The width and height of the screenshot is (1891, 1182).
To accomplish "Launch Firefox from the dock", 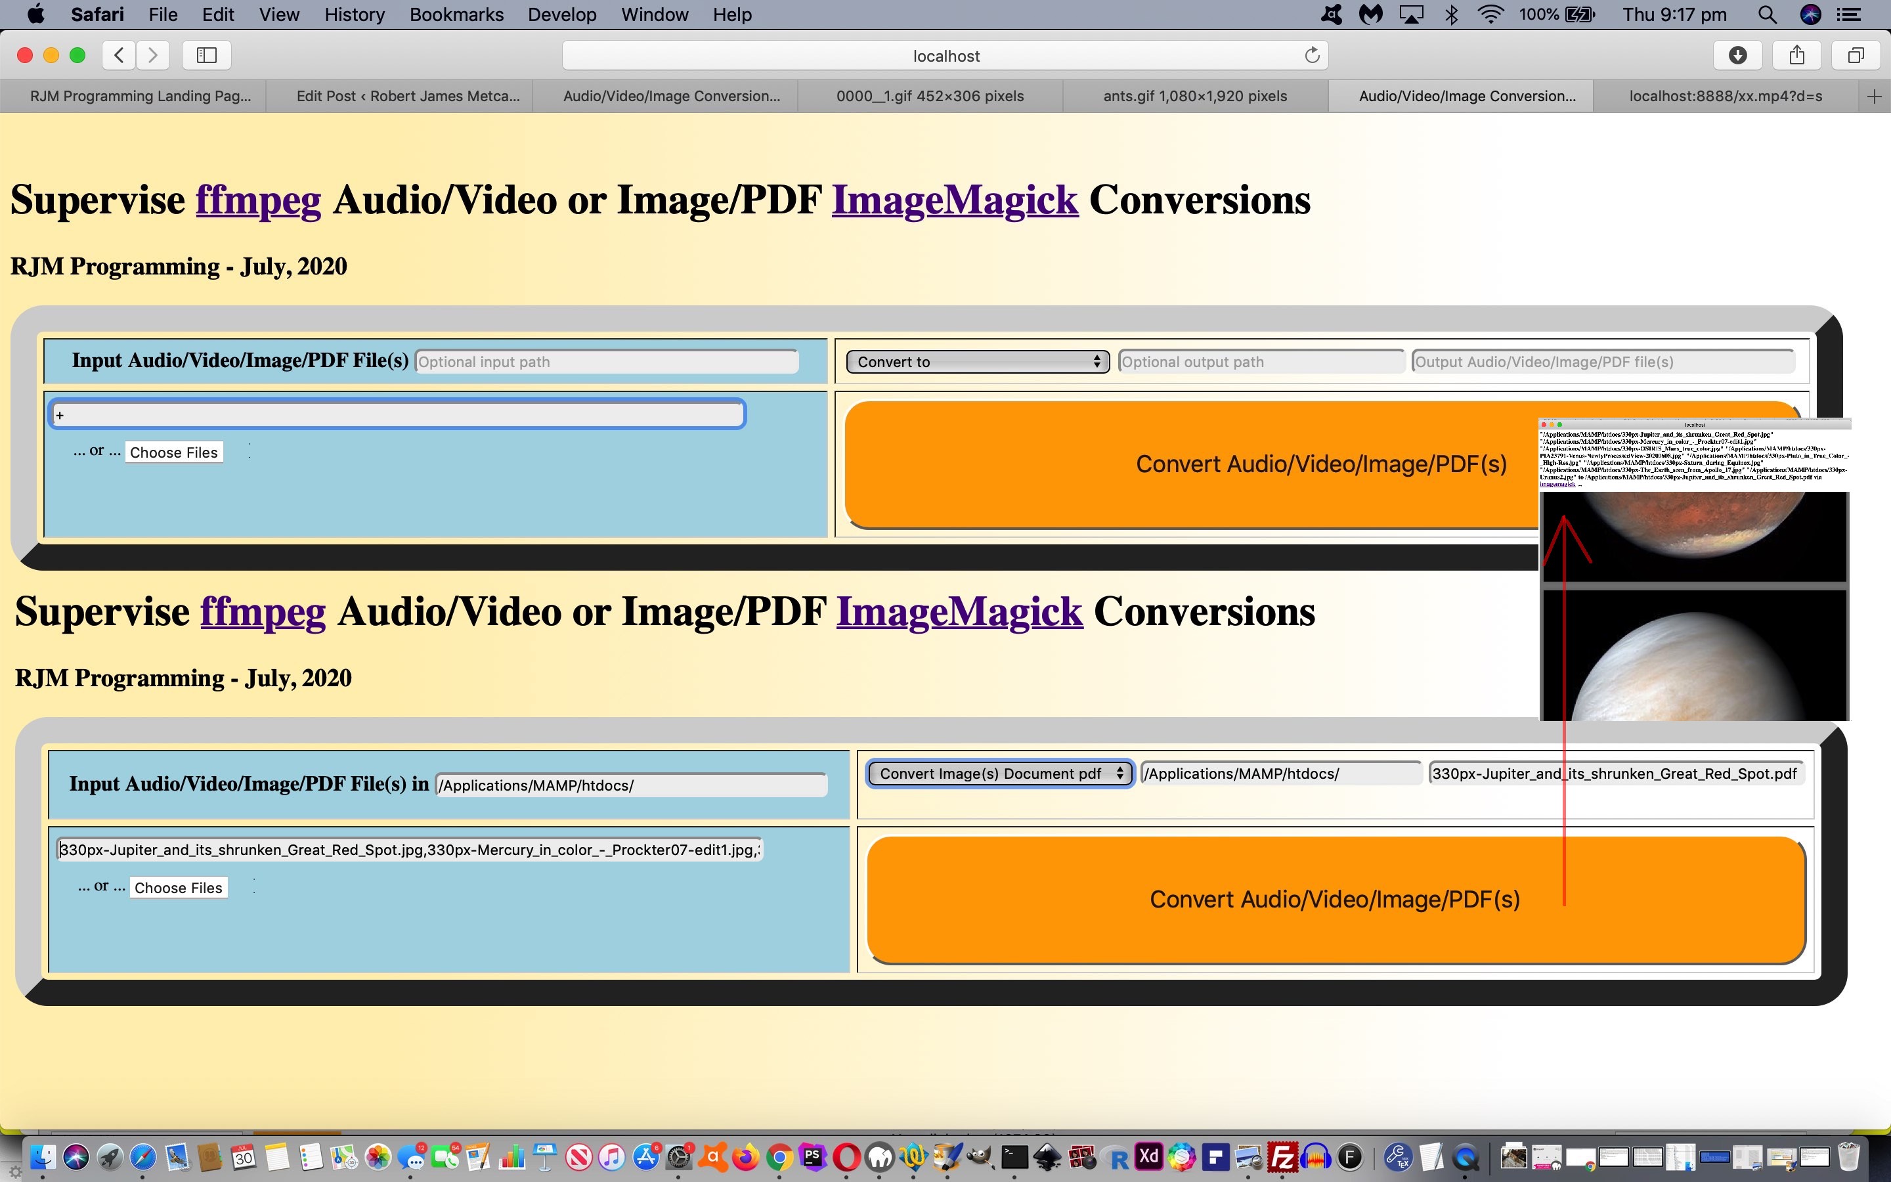I will (745, 1156).
